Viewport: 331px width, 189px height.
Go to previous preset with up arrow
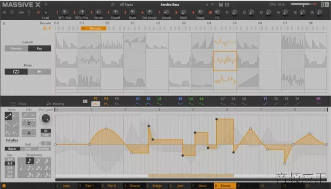(207, 5)
